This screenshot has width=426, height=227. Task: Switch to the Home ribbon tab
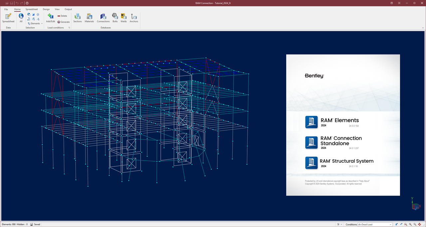[17, 9]
